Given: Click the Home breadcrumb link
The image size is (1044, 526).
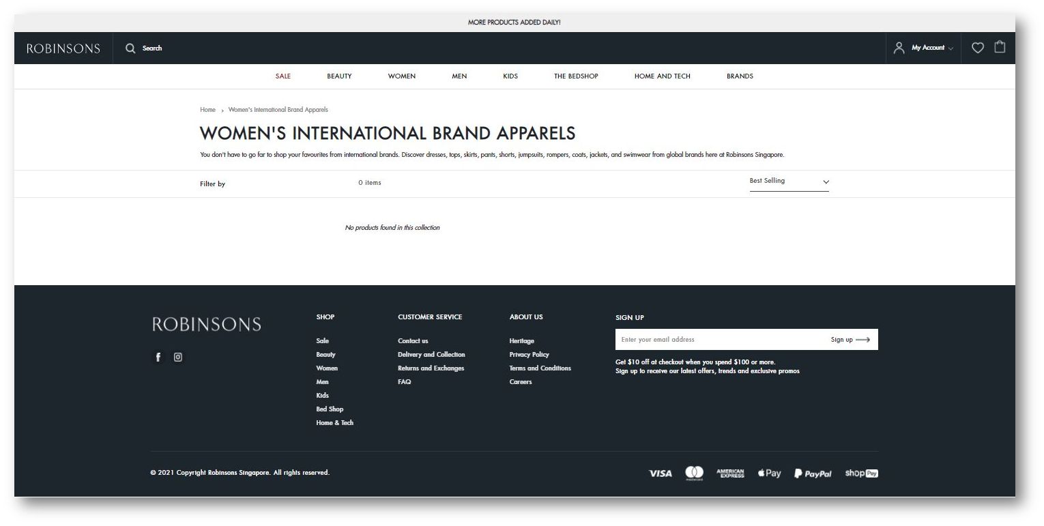Looking at the screenshot, I should point(207,110).
